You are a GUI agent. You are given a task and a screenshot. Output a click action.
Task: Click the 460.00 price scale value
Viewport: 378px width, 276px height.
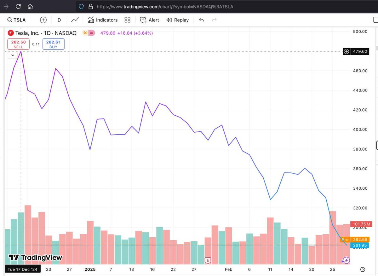[x=360, y=71]
